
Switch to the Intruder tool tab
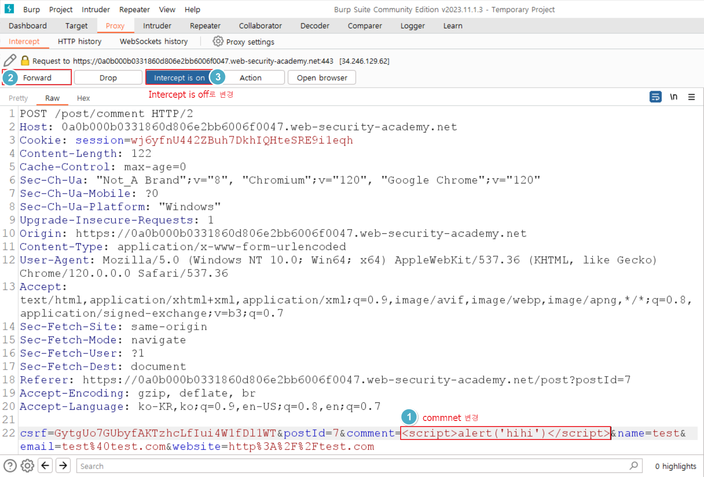point(157,25)
